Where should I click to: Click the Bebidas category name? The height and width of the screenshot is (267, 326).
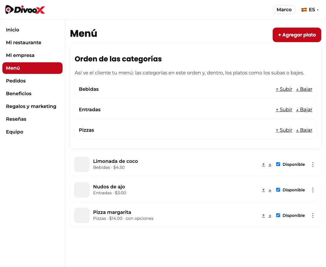pyautogui.click(x=89, y=89)
